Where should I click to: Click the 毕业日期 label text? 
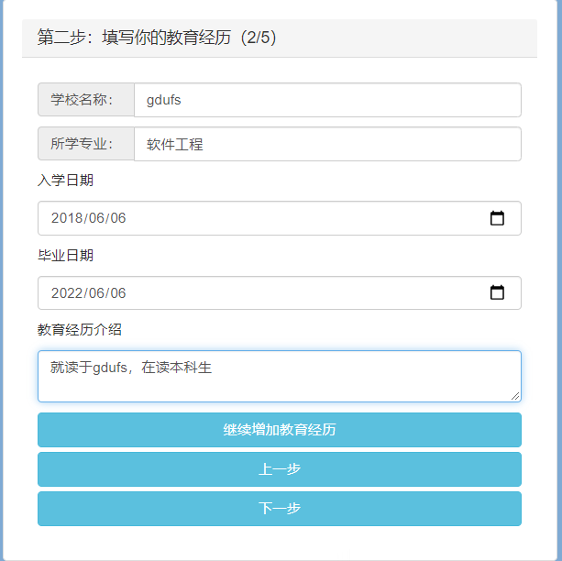65,255
